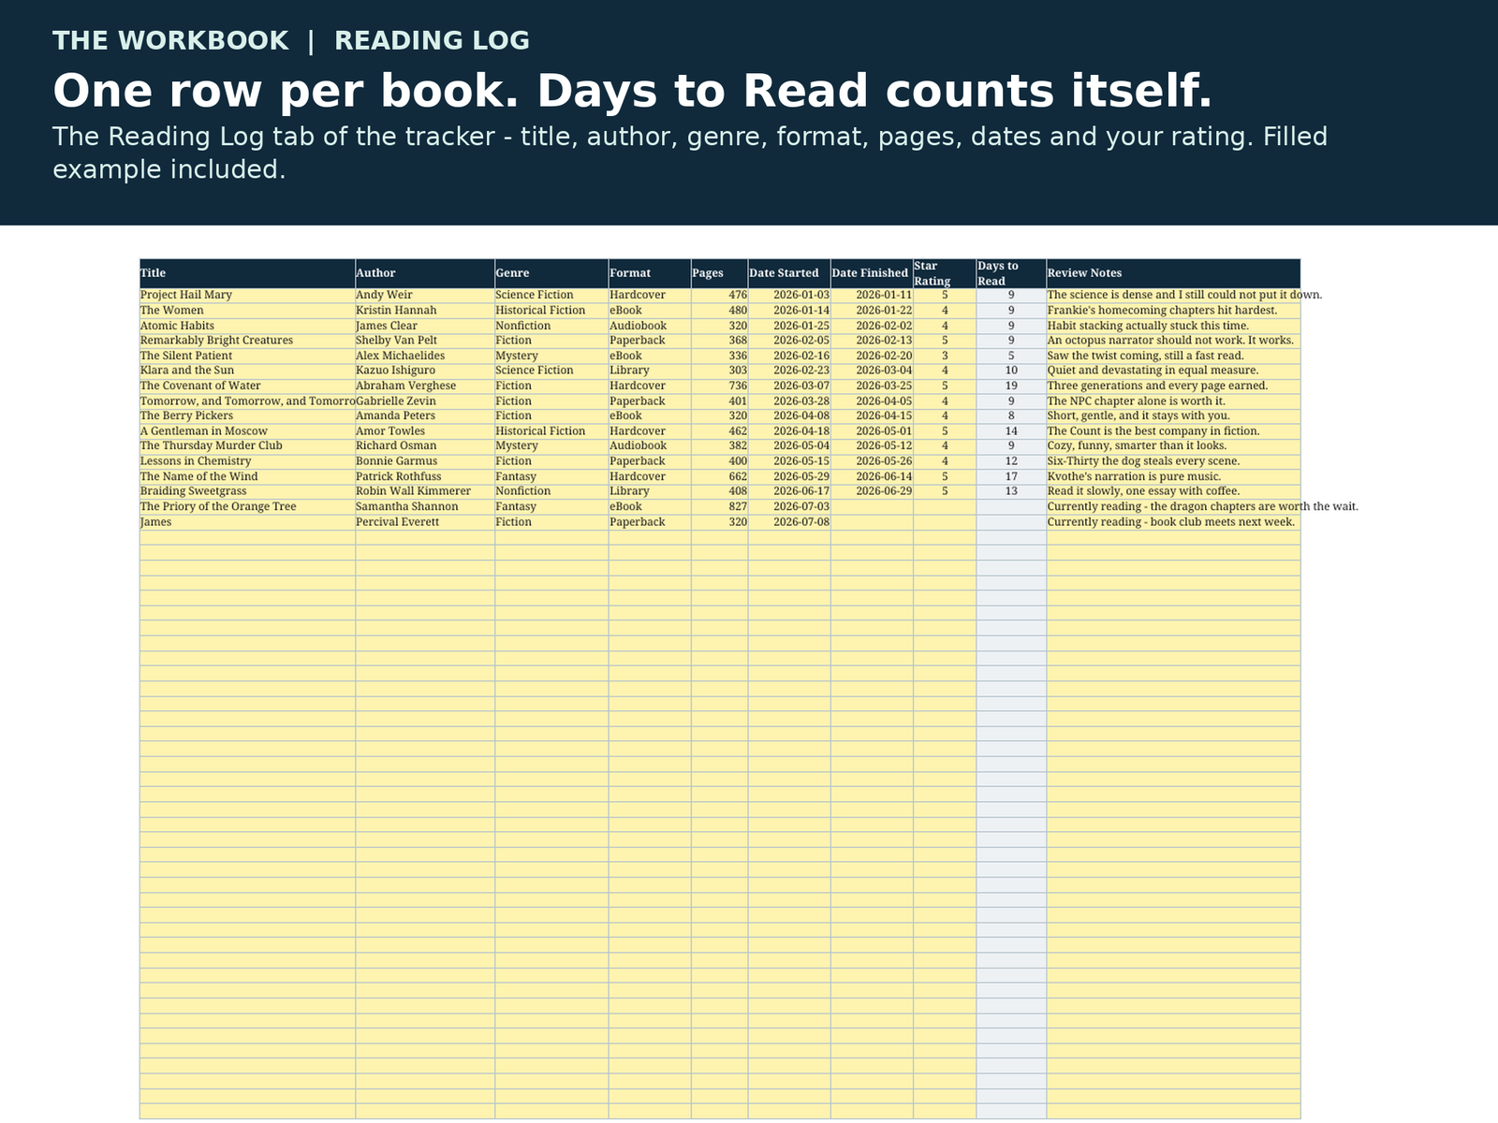The image size is (1498, 1123).
Task: Click the star rating 3 cell
Action: [945, 356]
